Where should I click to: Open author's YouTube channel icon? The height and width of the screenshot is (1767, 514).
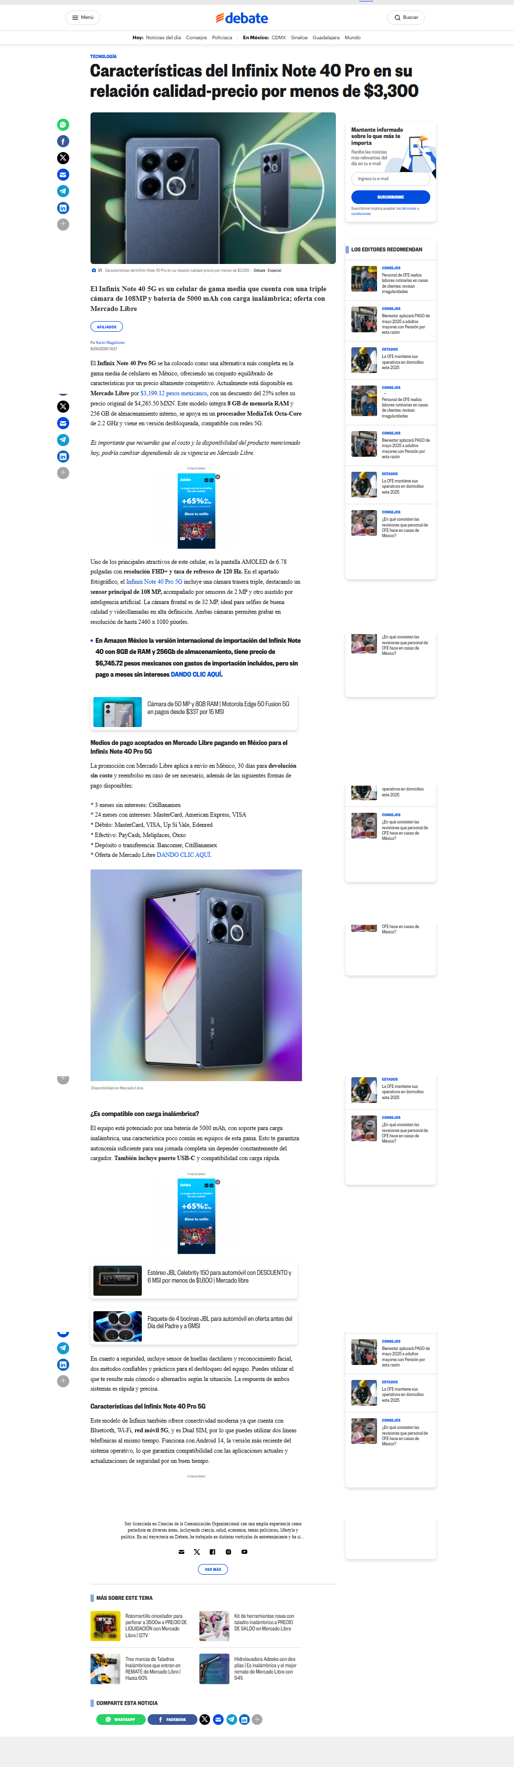[x=244, y=1551]
